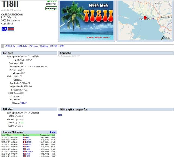Send a message with the message button

tap(51, 8)
